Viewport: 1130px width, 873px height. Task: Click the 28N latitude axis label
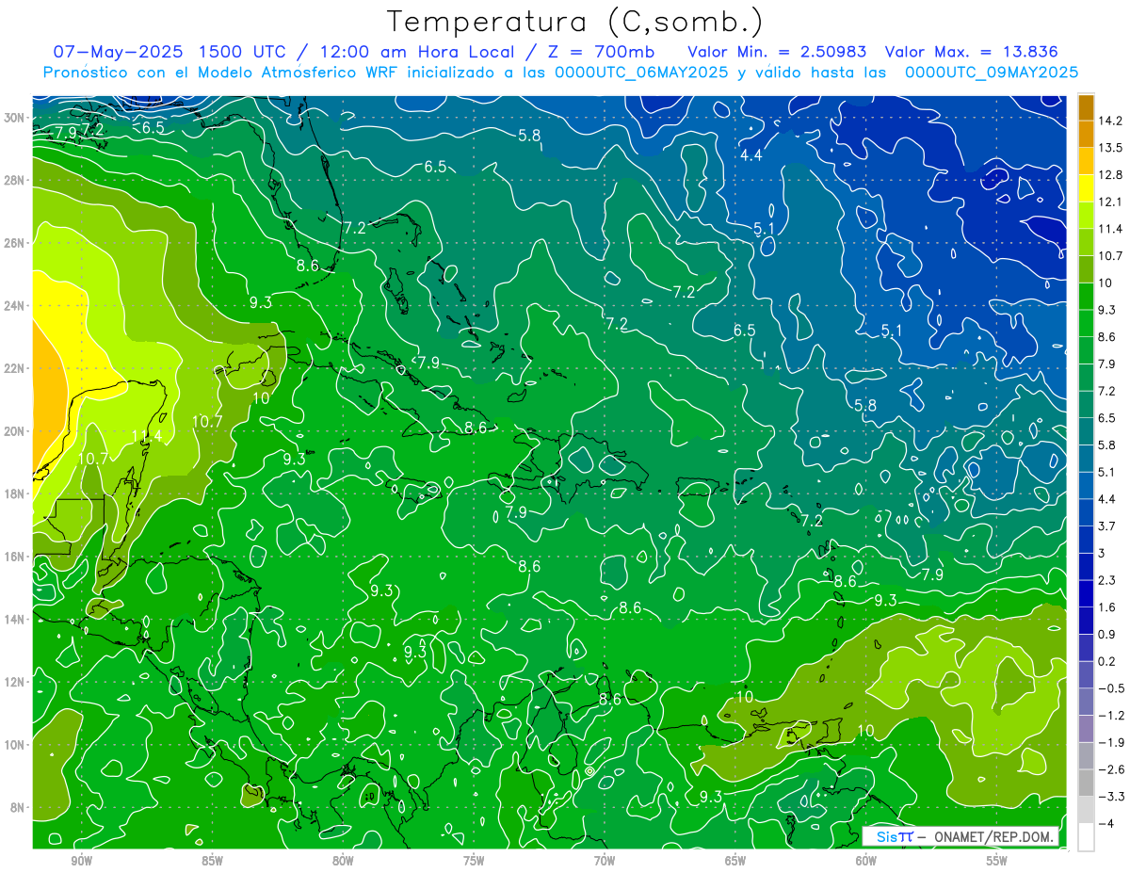(x=15, y=180)
